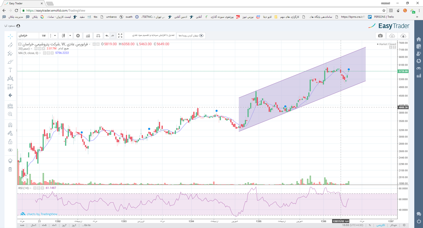Toggle logarithmic scale mode
This screenshot has height=228, width=423.
381,225
